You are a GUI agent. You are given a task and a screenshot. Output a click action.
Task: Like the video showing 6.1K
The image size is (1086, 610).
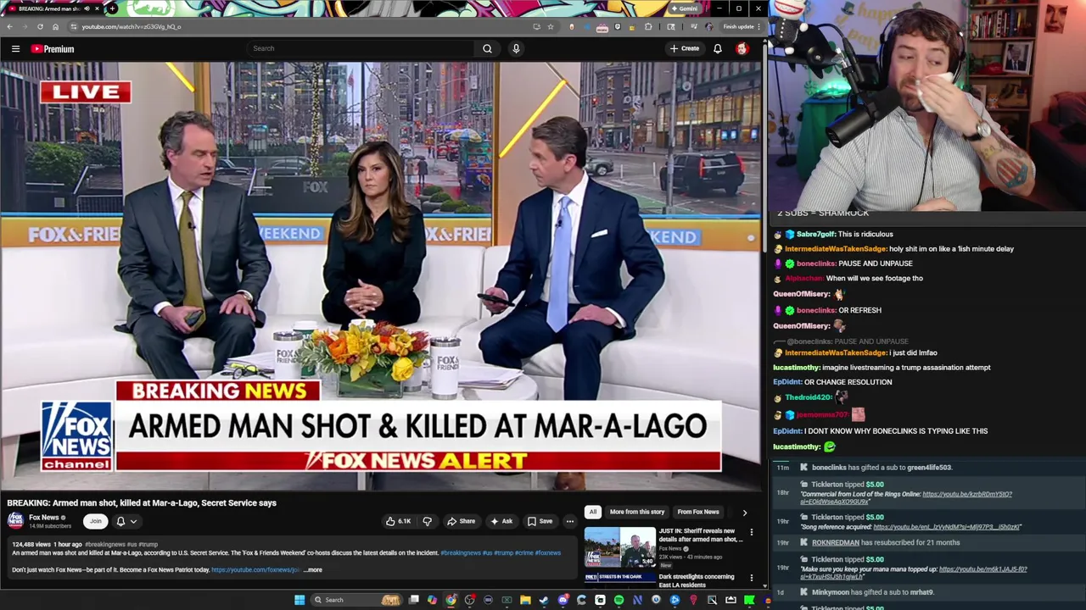pyautogui.click(x=399, y=521)
